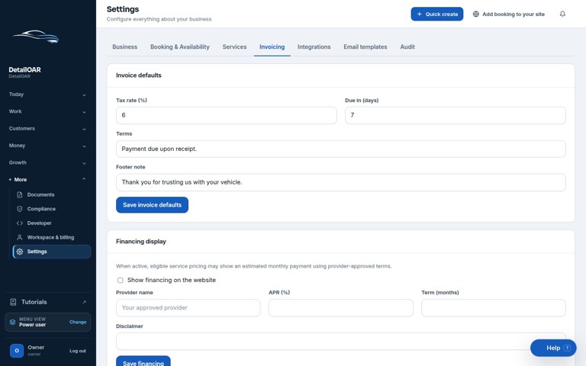Click the Save financing button

tap(143, 361)
